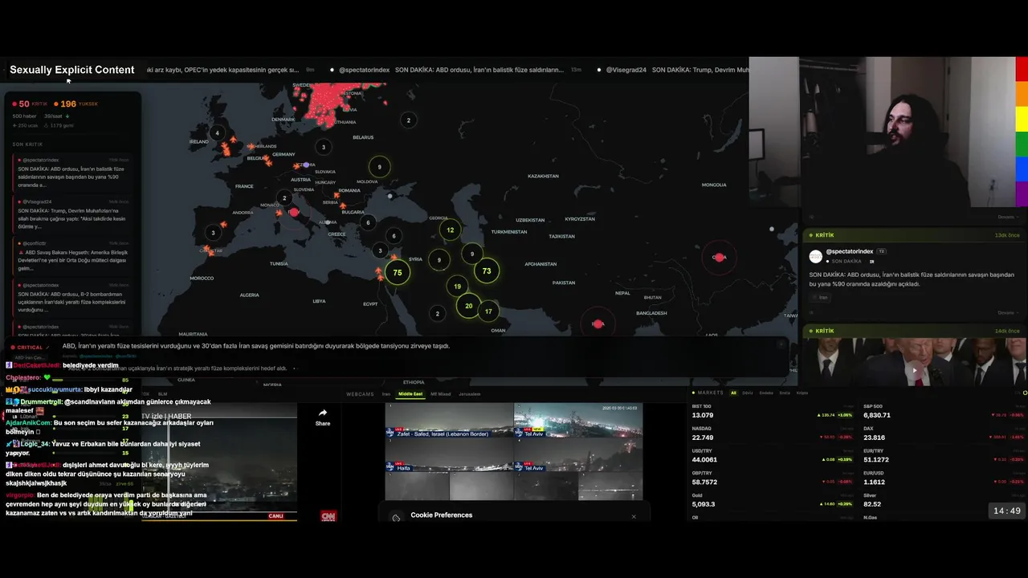This screenshot has height=578, width=1028.
Task: Click the CNN logo on the video
Action: pyautogui.click(x=328, y=516)
